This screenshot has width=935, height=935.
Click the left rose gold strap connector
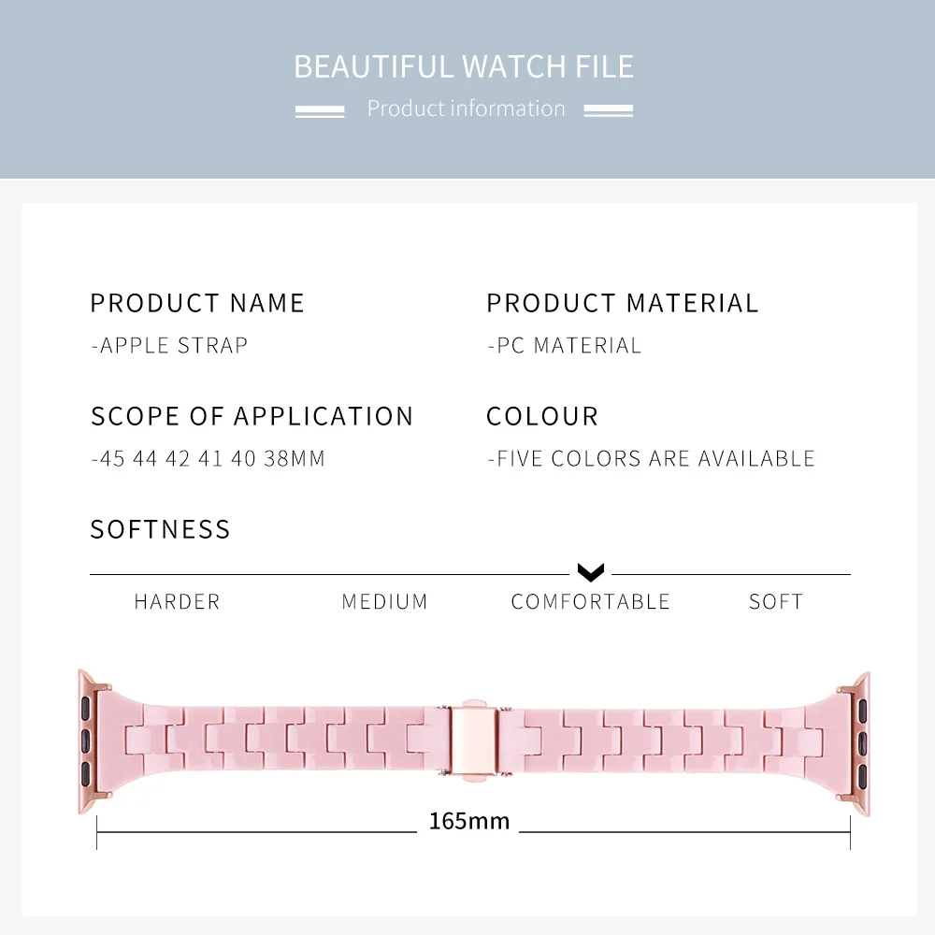tap(93, 735)
